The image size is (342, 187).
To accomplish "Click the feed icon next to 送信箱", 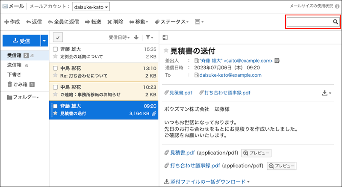I will tap(27, 65).
